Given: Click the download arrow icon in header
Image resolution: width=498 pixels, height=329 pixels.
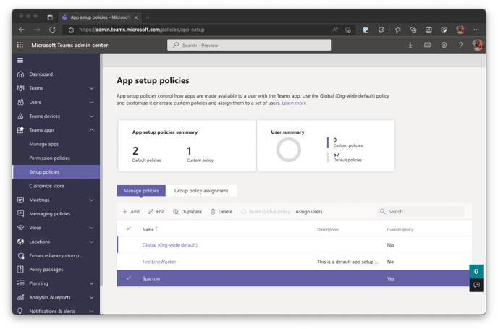Looking at the screenshot, I should tap(410, 46).
